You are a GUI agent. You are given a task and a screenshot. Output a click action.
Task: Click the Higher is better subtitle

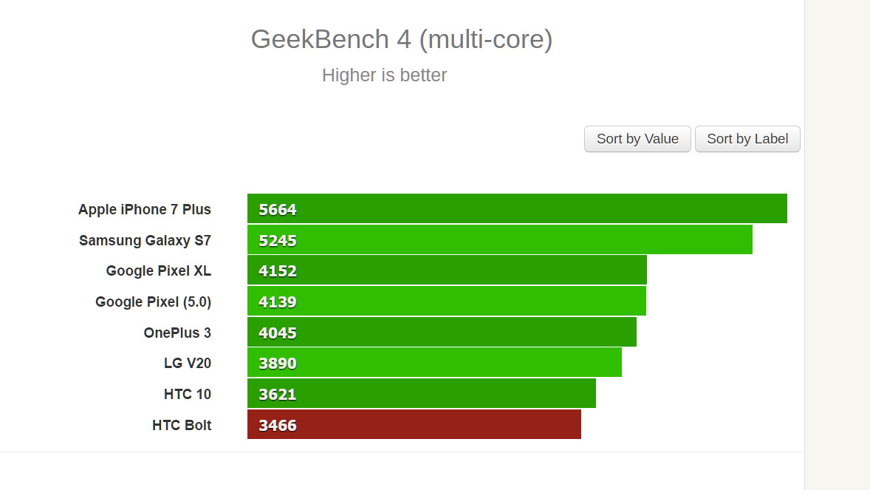(384, 75)
